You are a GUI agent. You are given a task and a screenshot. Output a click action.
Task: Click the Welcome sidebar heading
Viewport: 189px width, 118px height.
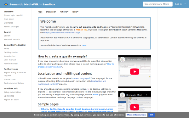9,12
